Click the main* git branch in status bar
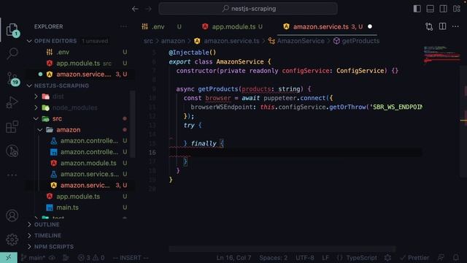The width and height of the screenshot is (467, 263). [x=33, y=258]
